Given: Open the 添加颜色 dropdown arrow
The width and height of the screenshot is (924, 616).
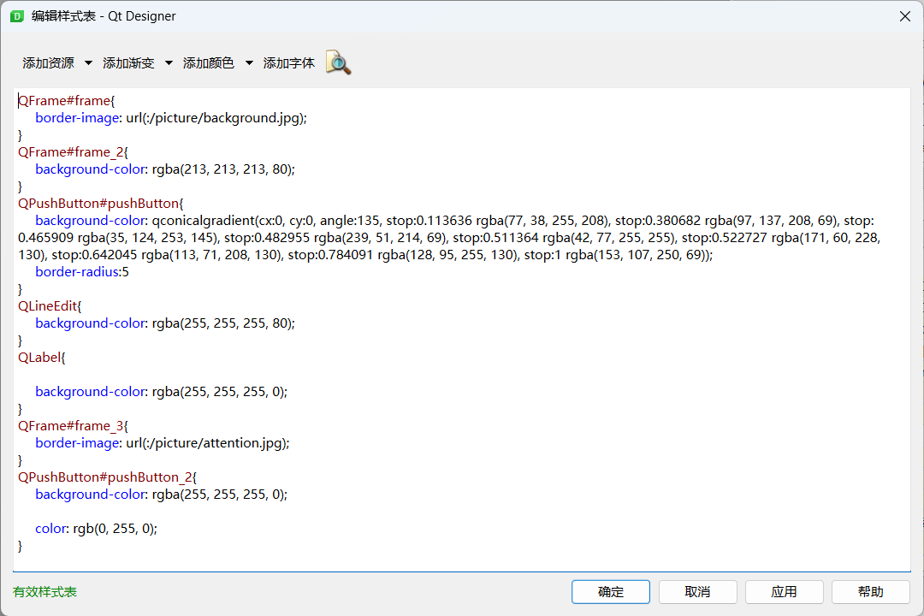Looking at the screenshot, I should 248,62.
